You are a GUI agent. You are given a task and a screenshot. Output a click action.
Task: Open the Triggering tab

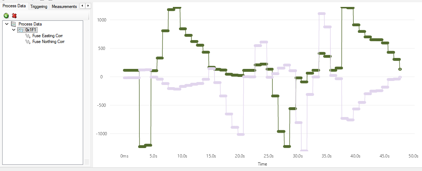pos(39,7)
